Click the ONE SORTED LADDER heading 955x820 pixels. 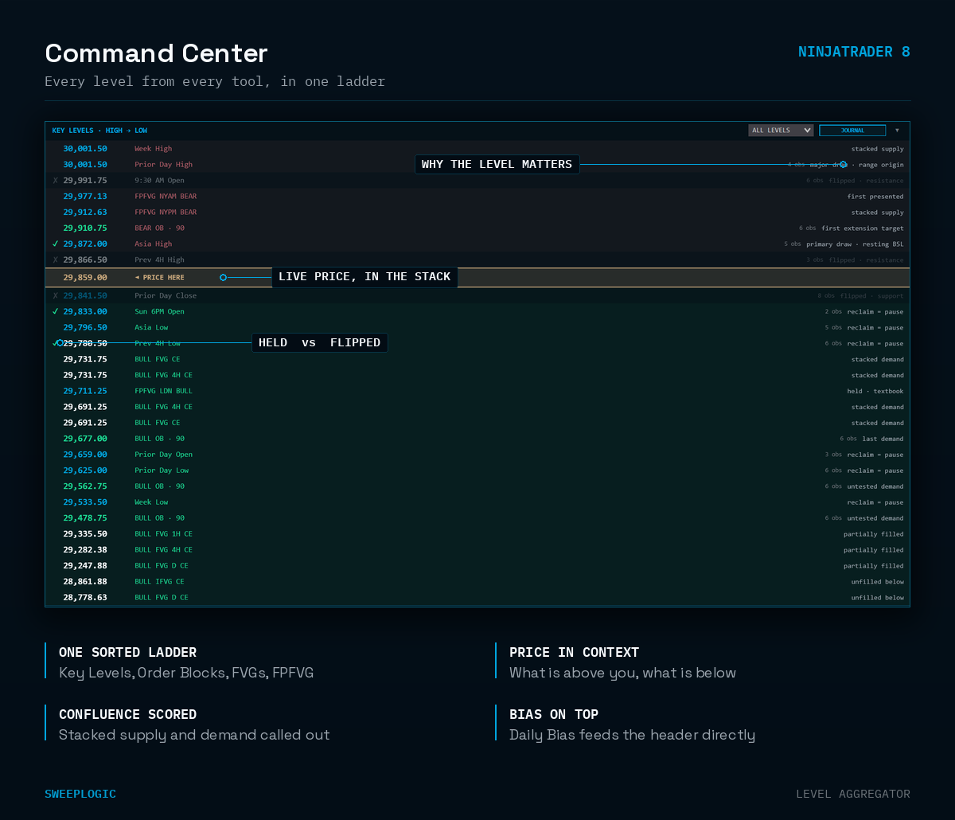pyautogui.click(x=127, y=652)
